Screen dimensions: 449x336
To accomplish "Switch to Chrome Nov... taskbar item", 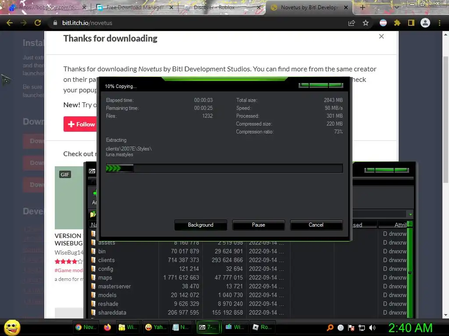I will (x=86, y=327).
